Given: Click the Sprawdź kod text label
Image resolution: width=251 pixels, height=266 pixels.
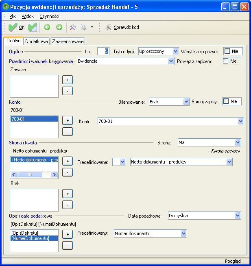Looking at the screenshot, I should tap(127, 27).
